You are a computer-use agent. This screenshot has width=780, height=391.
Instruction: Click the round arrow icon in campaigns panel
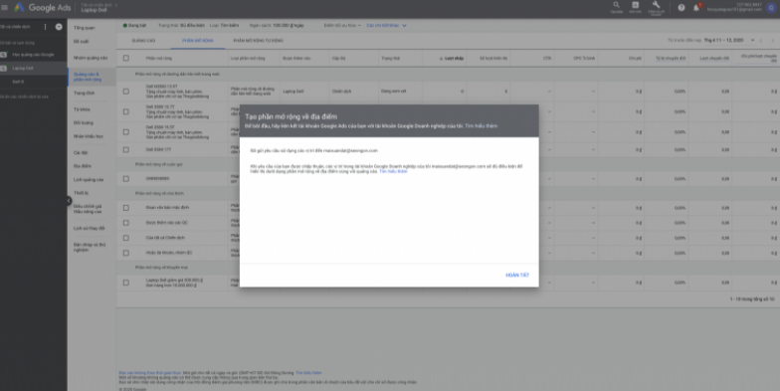59,27
